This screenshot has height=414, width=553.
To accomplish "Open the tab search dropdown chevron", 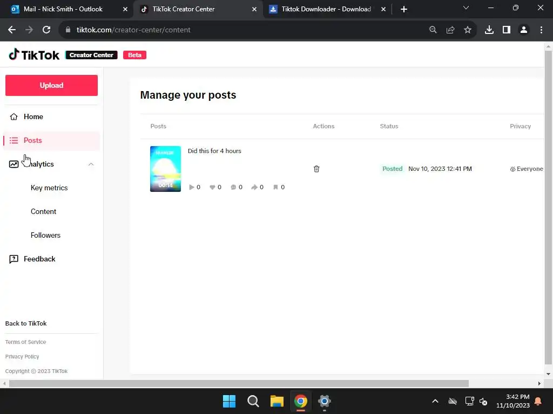I will 466,8.
